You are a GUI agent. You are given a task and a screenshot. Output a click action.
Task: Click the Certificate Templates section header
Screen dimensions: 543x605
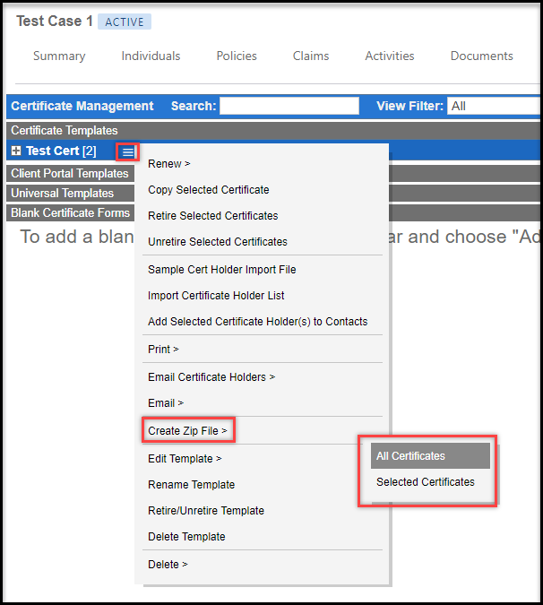(273, 131)
